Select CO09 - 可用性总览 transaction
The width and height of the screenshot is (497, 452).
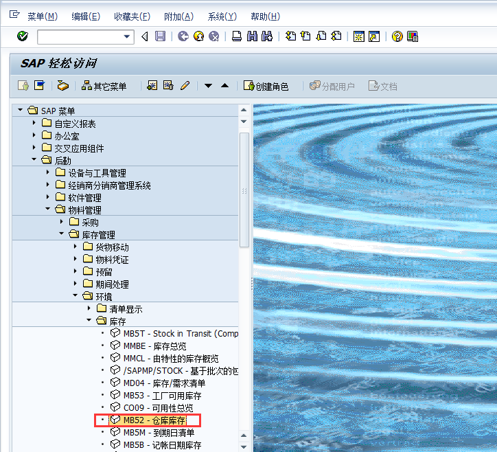[x=158, y=408]
